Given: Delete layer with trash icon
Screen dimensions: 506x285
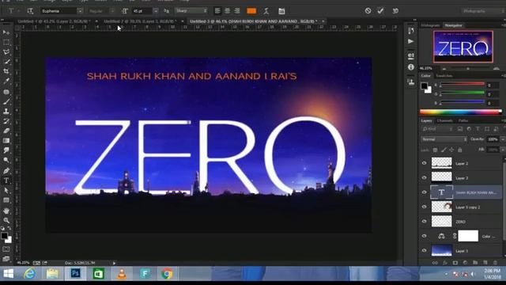Looking at the screenshot, I should point(496,263).
